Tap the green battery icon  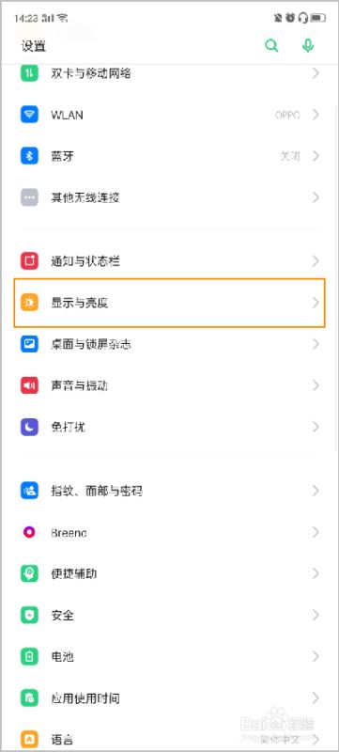click(x=29, y=656)
